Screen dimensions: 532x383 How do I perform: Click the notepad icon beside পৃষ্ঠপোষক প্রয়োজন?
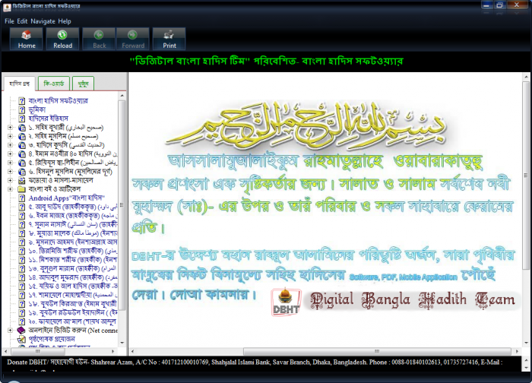pos(22,339)
